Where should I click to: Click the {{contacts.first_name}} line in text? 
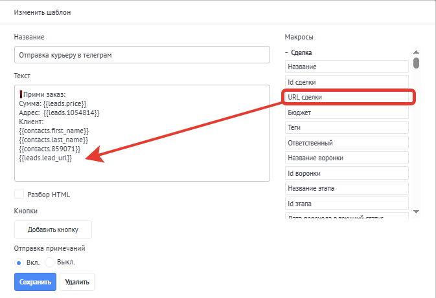click(54, 131)
